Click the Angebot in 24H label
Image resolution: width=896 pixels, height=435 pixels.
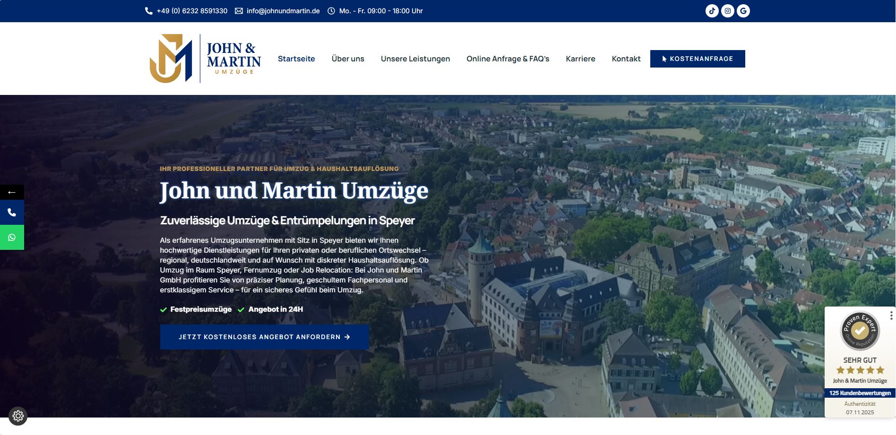(x=276, y=309)
